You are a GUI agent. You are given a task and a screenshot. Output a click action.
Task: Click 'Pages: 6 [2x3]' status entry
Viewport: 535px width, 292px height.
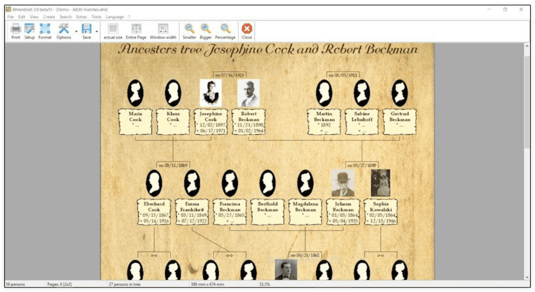tap(59, 284)
